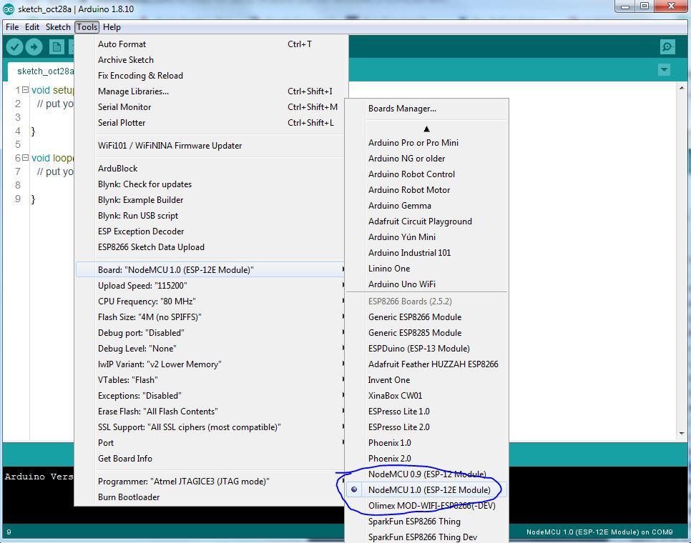The image size is (691, 543).
Task: Open the Edit menu
Action: tap(31, 27)
